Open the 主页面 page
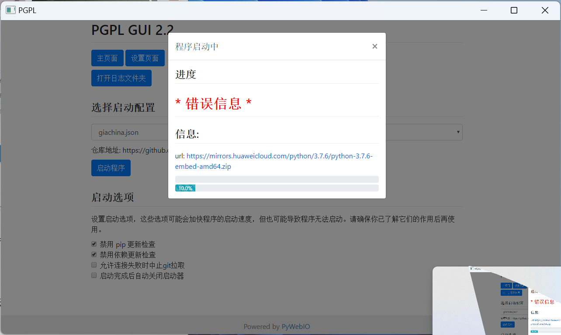 [x=107, y=58]
